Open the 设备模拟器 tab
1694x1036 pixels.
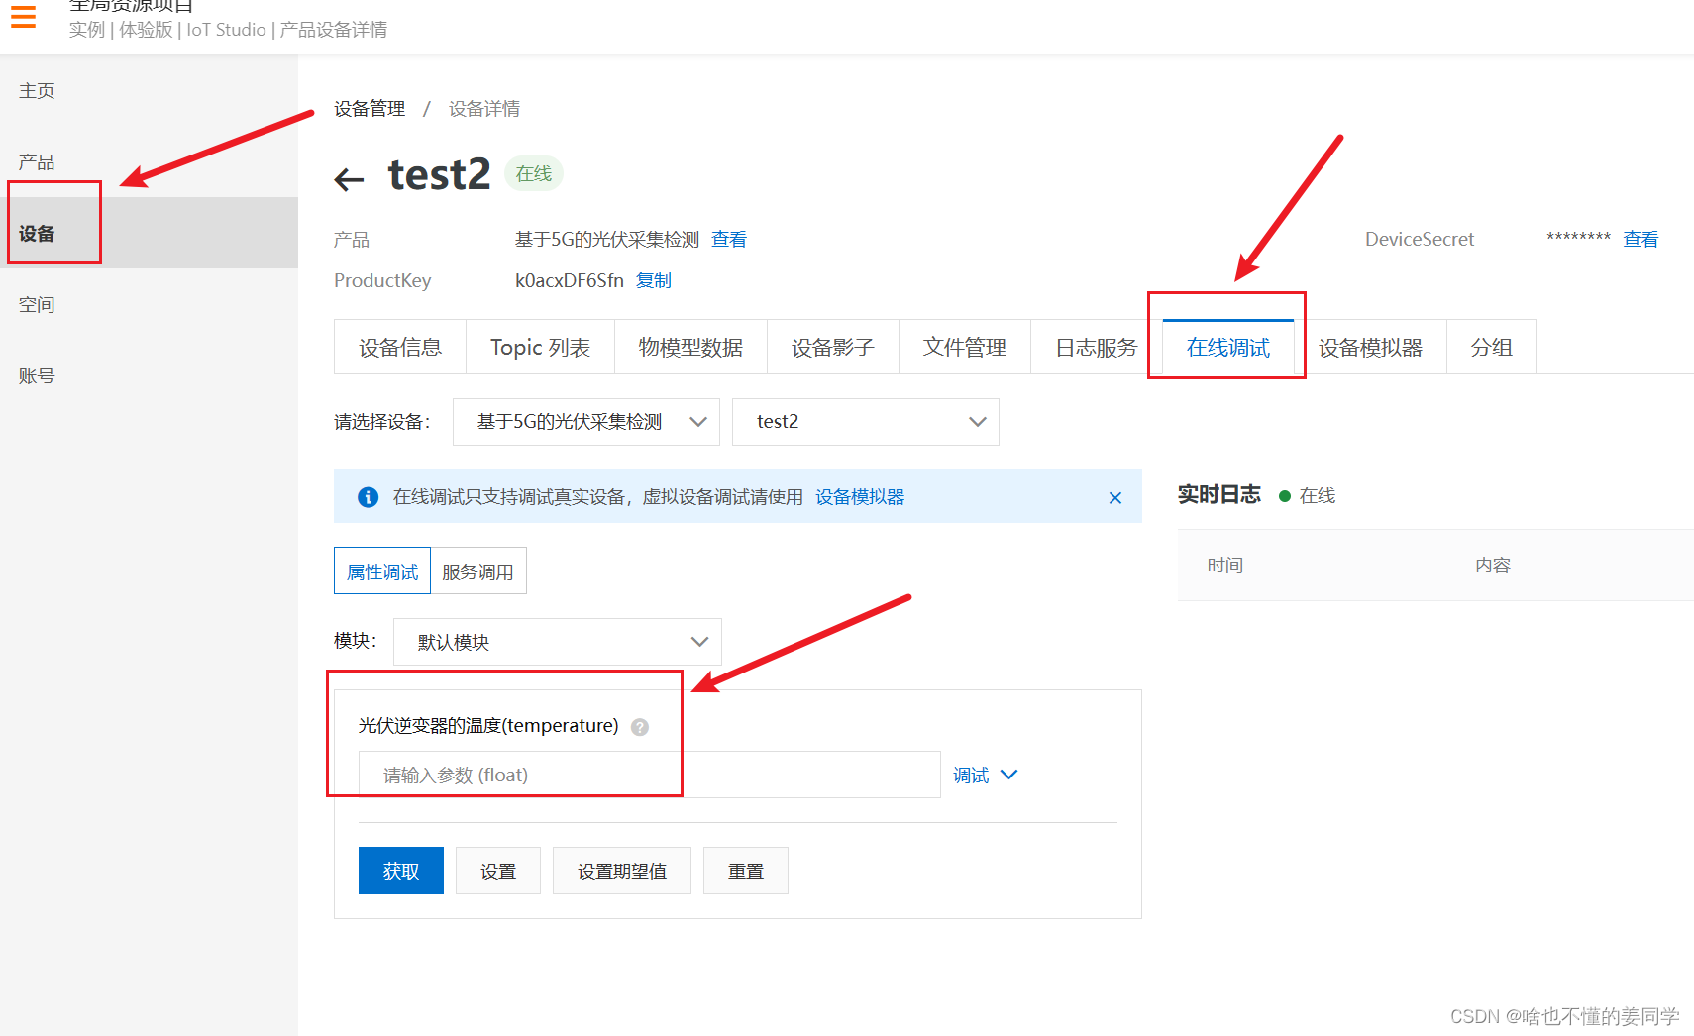pos(1373,347)
